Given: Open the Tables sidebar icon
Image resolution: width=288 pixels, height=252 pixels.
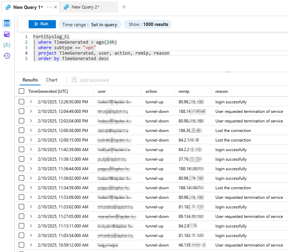Looking at the screenshot, I should coord(7,23).
